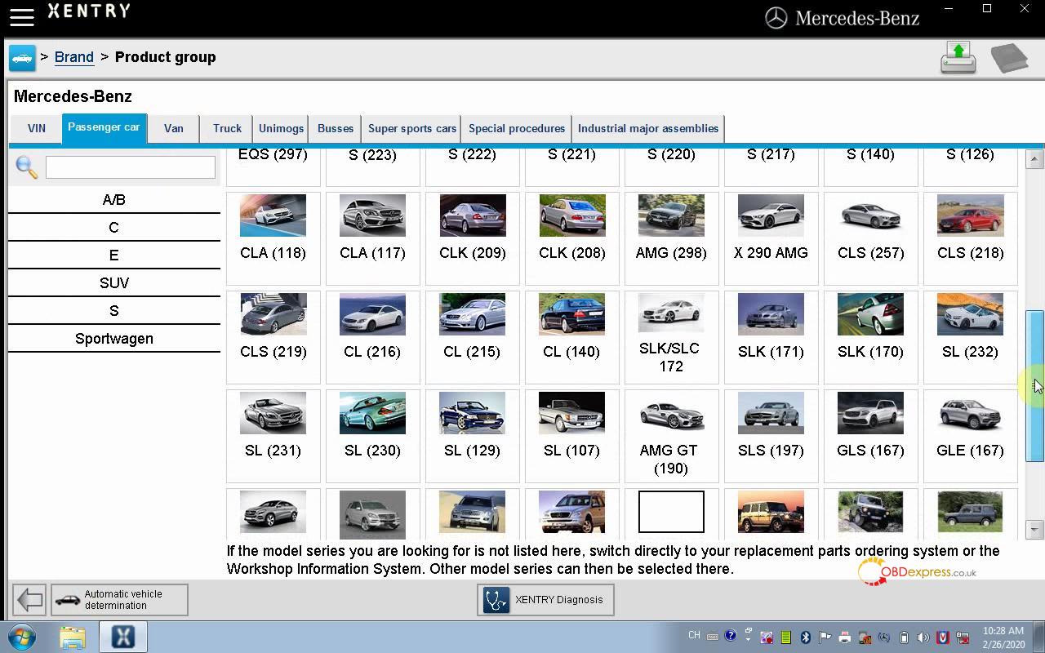This screenshot has height=653, width=1045.
Task: Pick the CLS (218) red car tile
Action: tap(970, 238)
